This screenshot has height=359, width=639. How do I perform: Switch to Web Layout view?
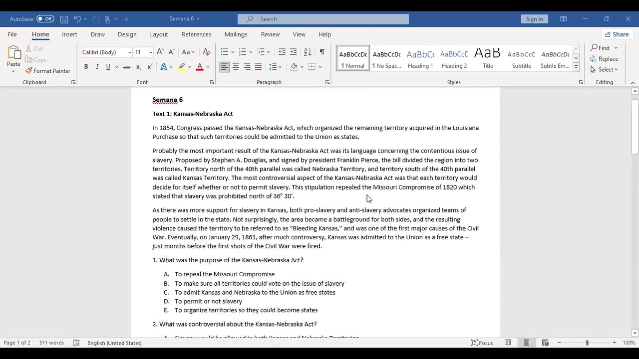[x=545, y=343]
